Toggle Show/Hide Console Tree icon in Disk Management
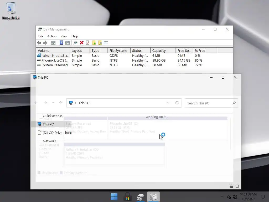 coord(53,43)
